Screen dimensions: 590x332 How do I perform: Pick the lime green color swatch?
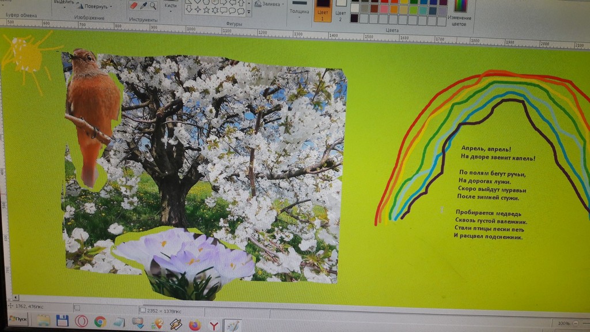coord(414,9)
